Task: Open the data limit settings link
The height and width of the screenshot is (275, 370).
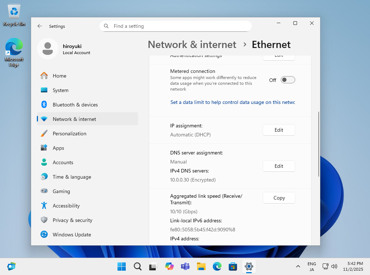Action: click(x=232, y=102)
